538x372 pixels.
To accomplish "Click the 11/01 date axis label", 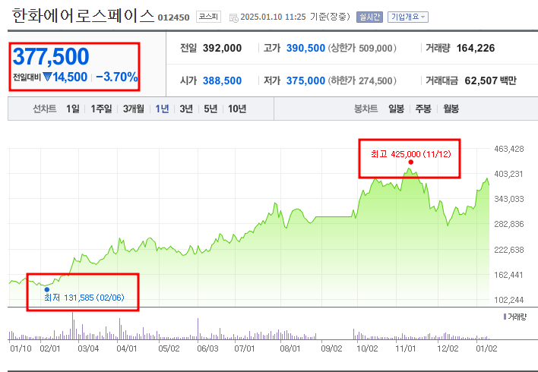I will pyautogui.click(x=406, y=348).
